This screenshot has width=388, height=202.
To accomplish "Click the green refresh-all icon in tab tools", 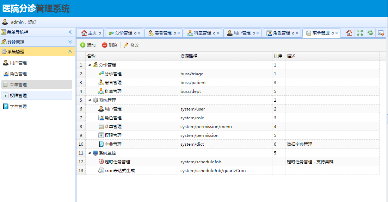I will point(370,33).
